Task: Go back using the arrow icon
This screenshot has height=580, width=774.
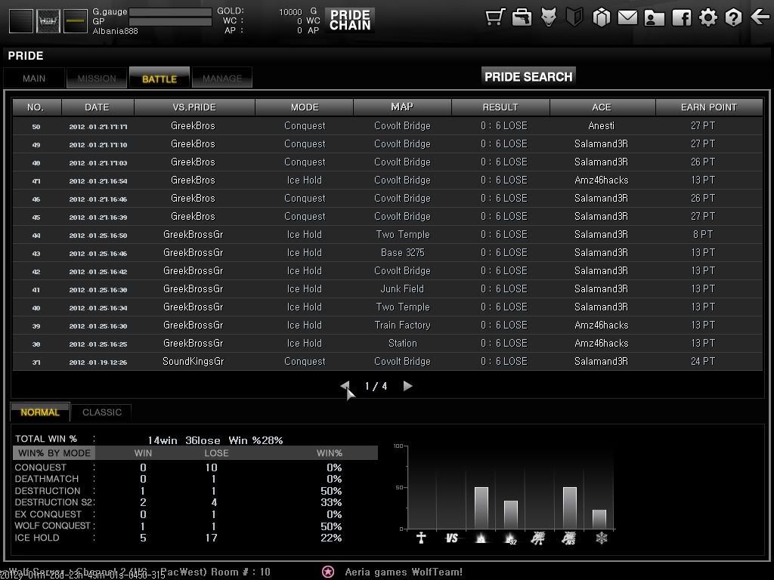Action: (x=760, y=17)
